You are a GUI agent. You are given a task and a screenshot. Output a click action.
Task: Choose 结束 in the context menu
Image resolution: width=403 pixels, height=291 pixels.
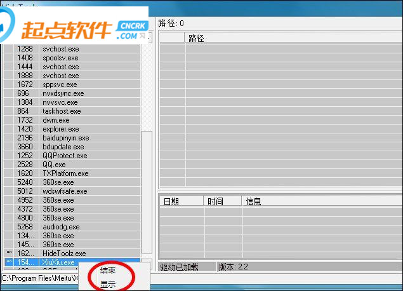(x=108, y=270)
